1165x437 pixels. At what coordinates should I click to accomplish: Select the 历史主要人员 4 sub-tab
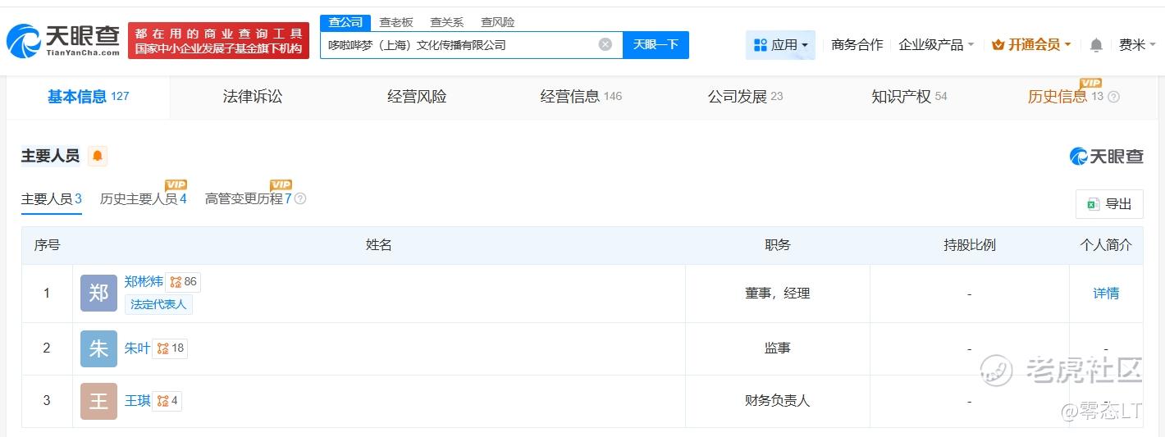tap(144, 199)
